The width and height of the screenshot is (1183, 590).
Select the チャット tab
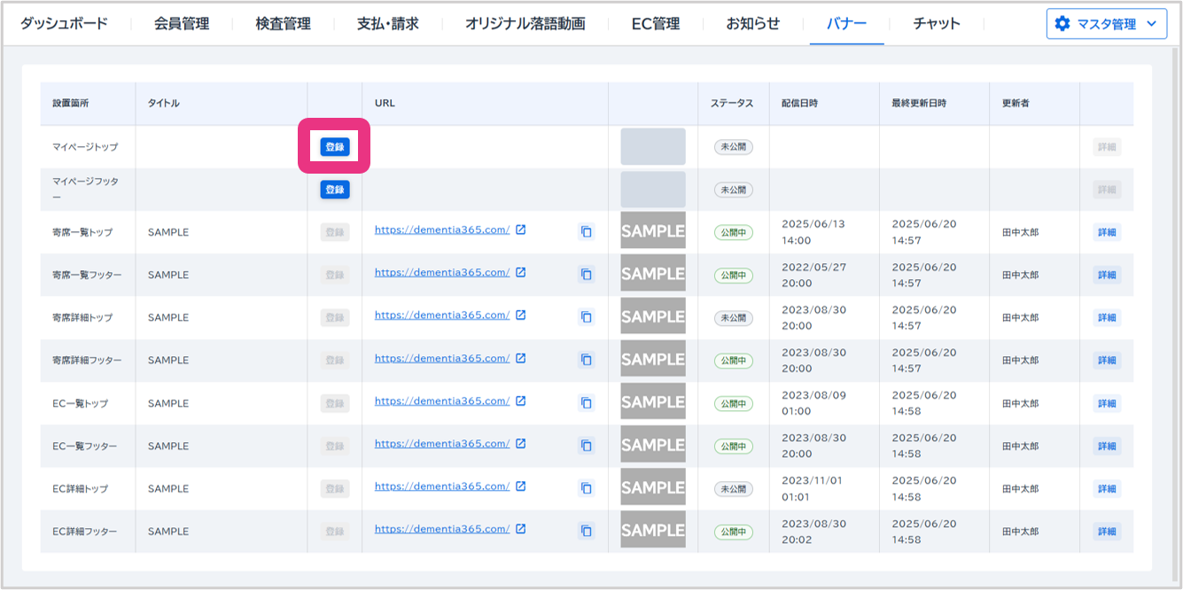[937, 24]
